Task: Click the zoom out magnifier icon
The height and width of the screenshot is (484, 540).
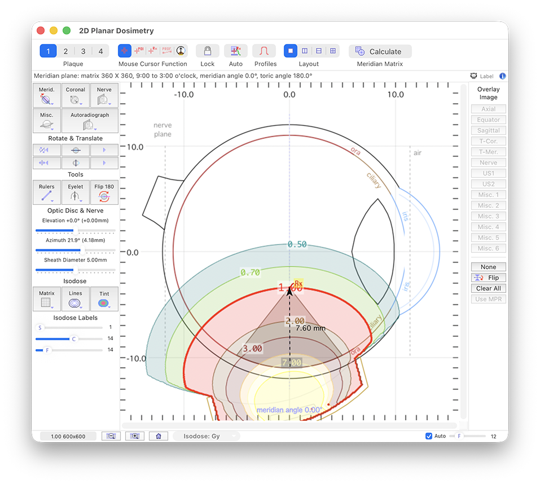Action: click(x=111, y=436)
